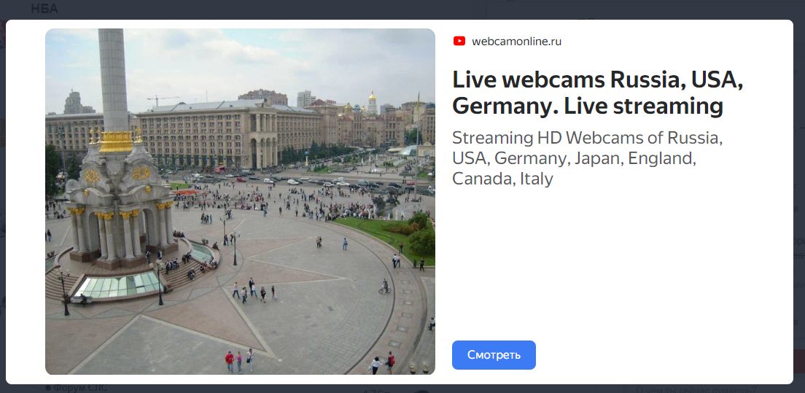
Task: Open the city square webcam image
Action: 241,202
